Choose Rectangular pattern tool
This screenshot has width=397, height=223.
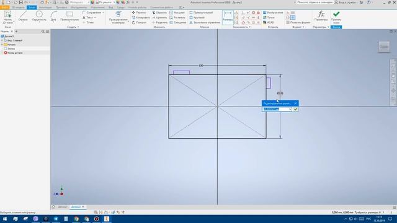click(201, 12)
